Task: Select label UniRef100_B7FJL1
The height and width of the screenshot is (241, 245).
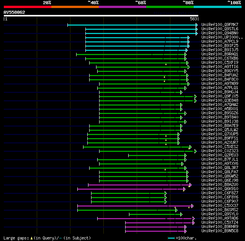Action: pos(220,160)
